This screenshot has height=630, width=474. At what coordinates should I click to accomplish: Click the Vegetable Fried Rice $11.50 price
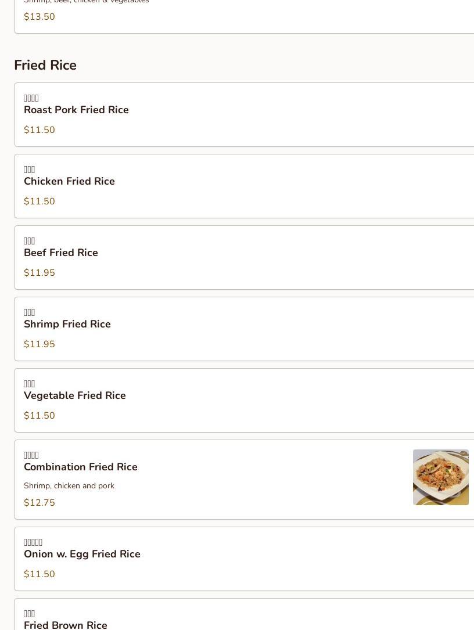pyautogui.click(x=39, y=416)
